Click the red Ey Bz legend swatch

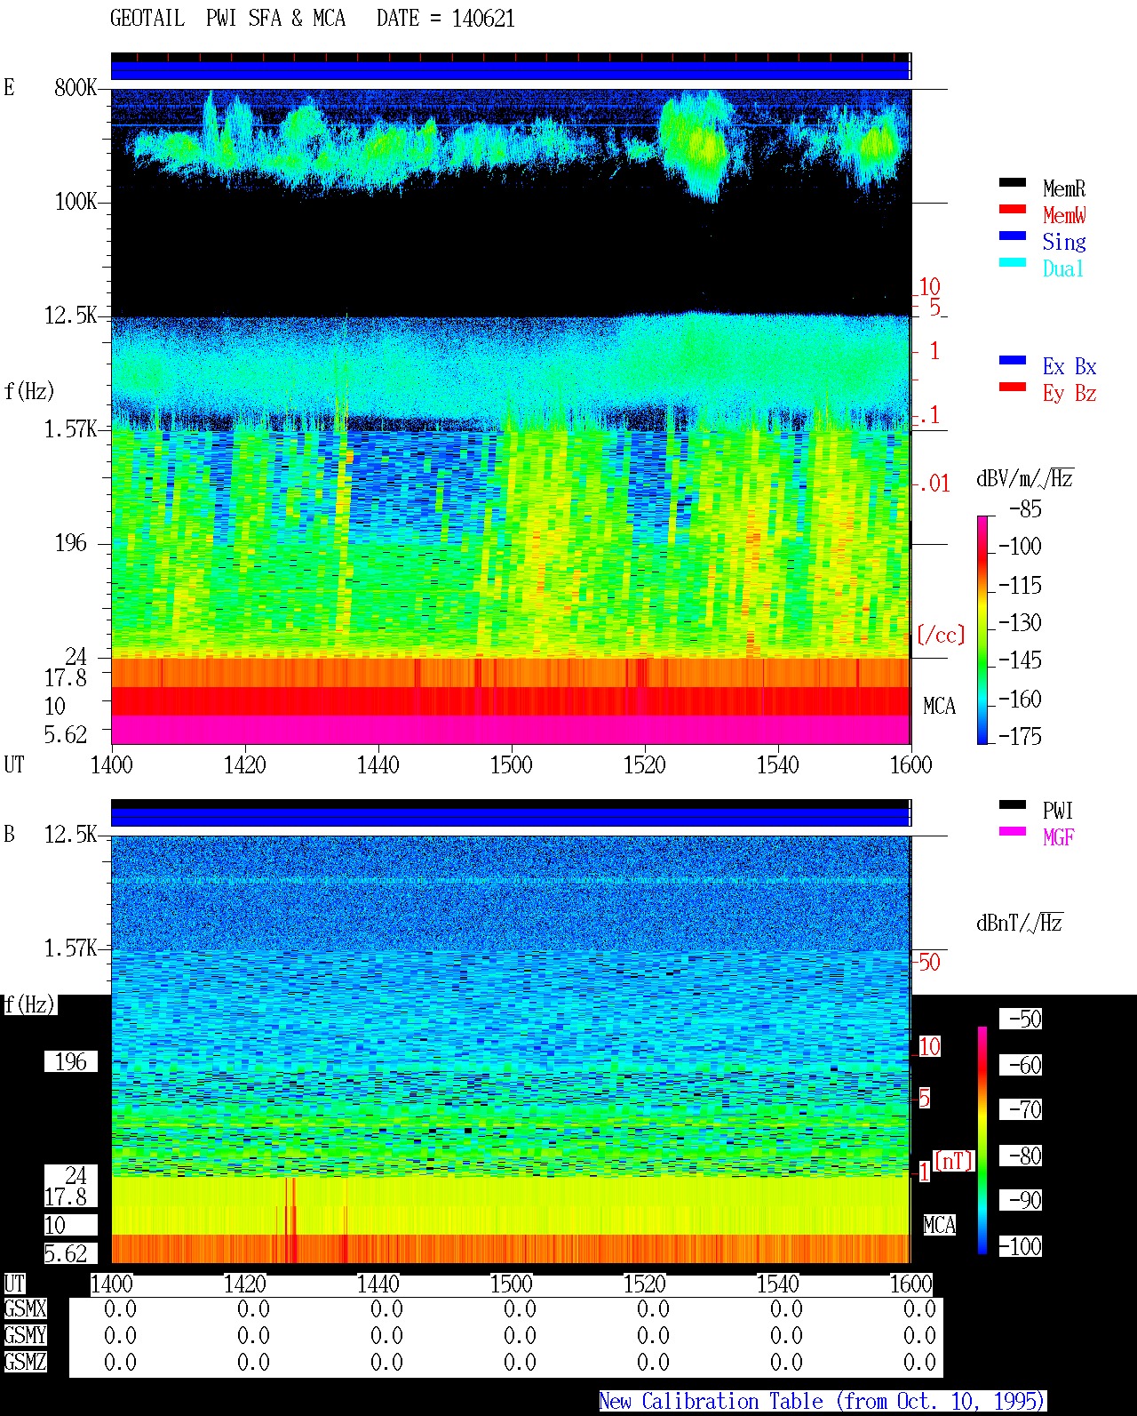1013,387
